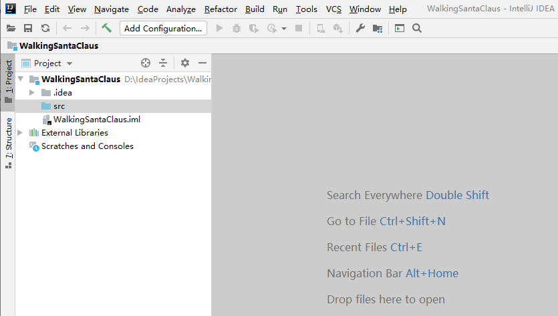558x316 pixels.
Task: Toggle the 7: Structure side tab
Action: coord(9,143)
